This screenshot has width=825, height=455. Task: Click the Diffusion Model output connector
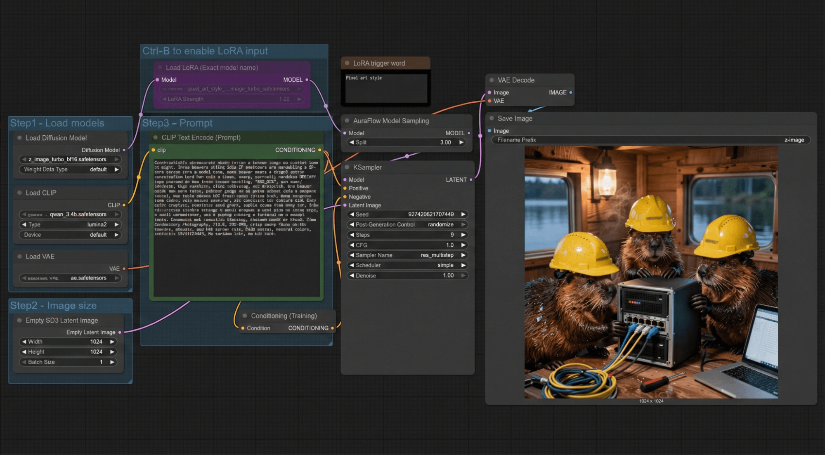click(124, 150)
